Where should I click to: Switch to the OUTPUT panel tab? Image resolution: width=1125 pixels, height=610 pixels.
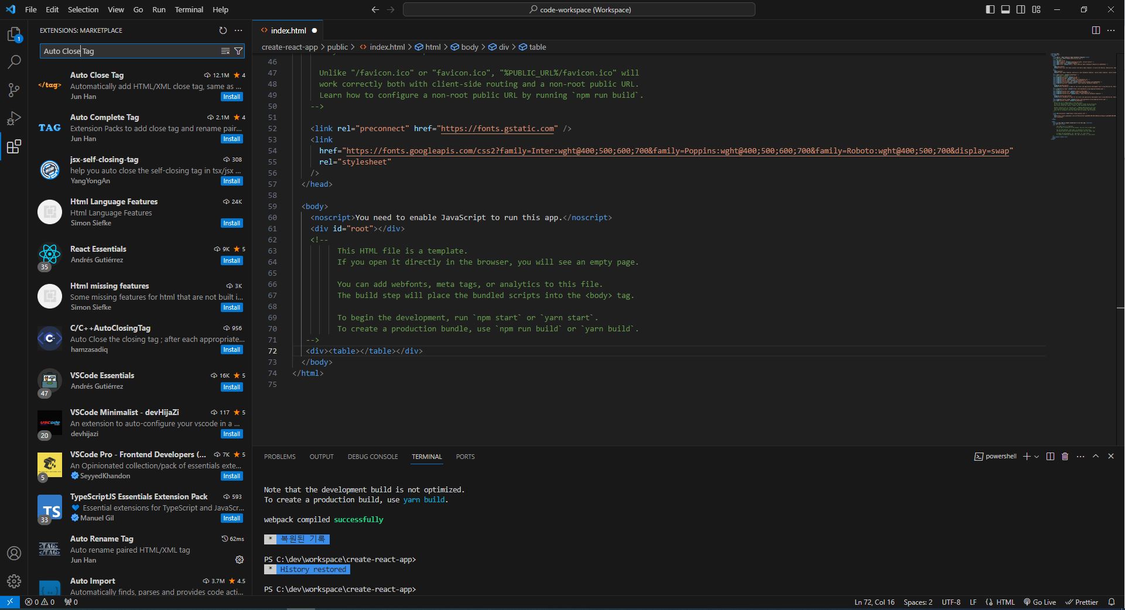[322, 457]
